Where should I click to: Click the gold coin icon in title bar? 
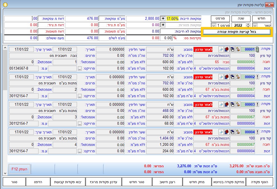click(x=5, y=4)
